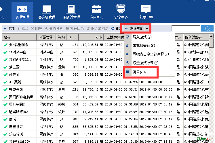215x143 pixels.
Task: Click the 更多功能 button
Action: point(134,28)
